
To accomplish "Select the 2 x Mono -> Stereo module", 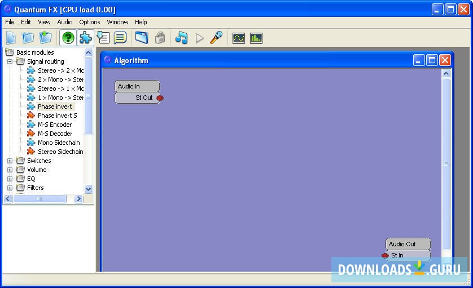I will pyautogui.click(x=60, y=79).
